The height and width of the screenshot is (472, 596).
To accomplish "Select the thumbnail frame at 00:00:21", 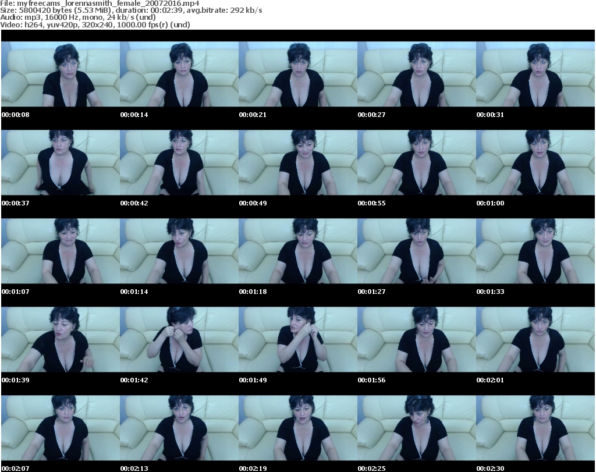I will tap(298, 74).
